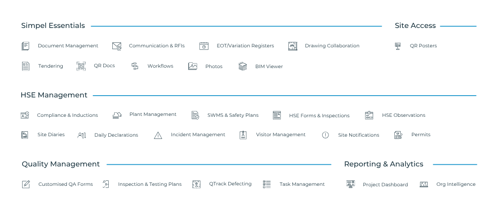Click the QTrack Defecting icon

click(197, 184)
